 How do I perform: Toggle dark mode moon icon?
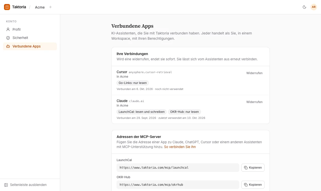(x=304, y=7)
